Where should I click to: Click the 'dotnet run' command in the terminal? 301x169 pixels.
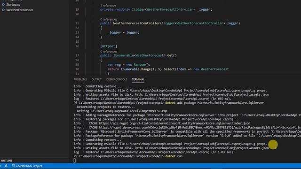(174, 156)
